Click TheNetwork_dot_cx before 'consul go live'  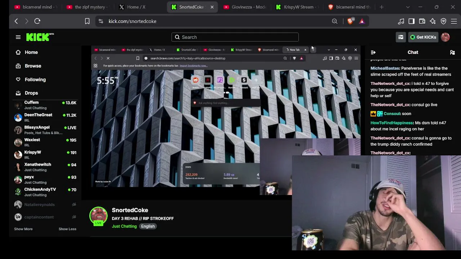[x=390, y=105]
